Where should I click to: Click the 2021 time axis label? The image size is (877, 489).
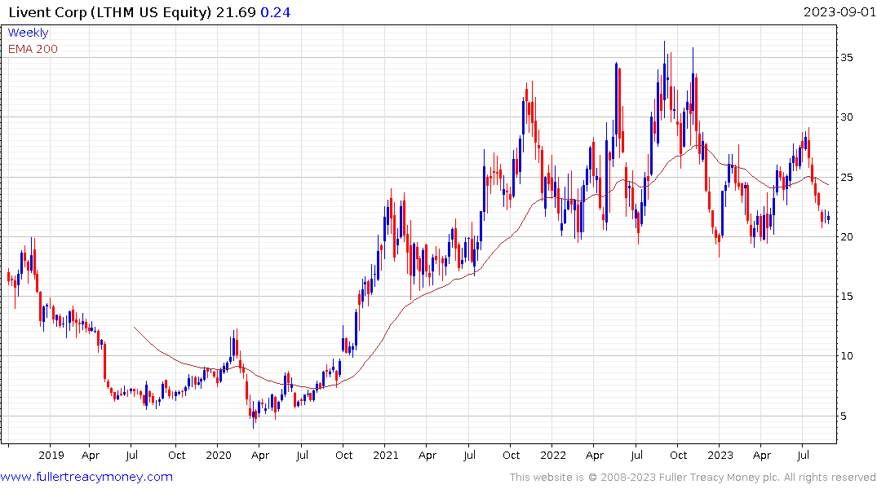[x=386, y=455]
